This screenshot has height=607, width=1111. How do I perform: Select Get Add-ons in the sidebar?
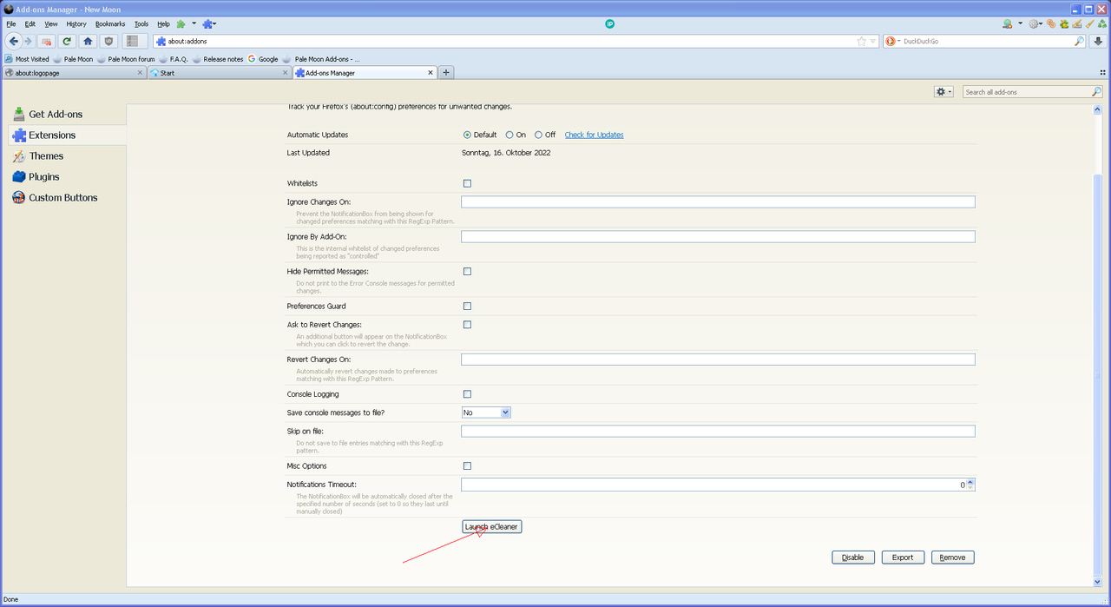[x=67, y=114]
